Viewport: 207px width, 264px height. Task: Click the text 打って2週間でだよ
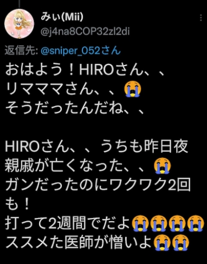pyautogui.click(x=67, y=223)
